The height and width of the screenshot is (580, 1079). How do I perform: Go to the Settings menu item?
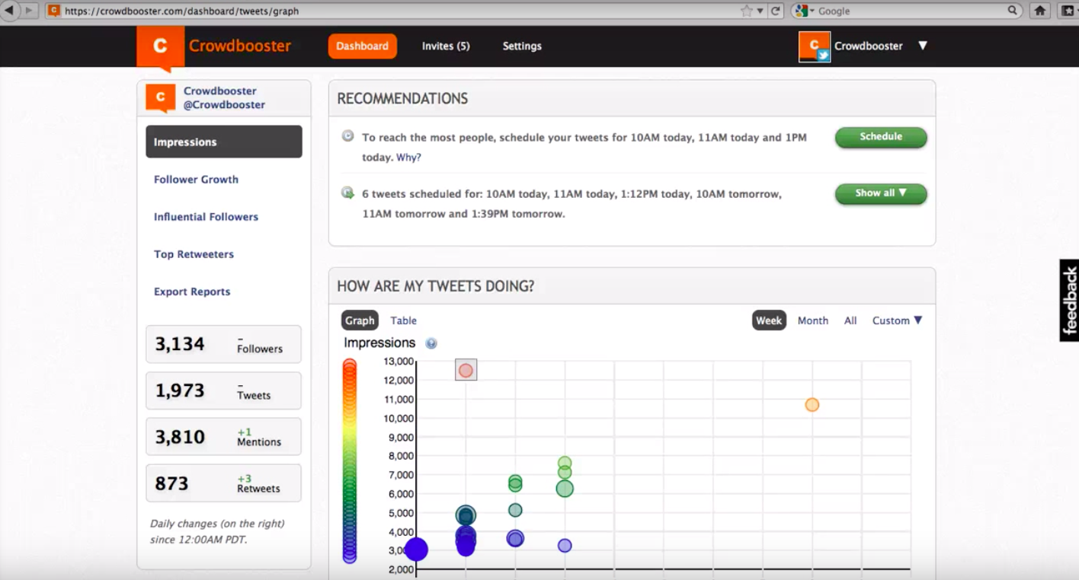[522, 46]
